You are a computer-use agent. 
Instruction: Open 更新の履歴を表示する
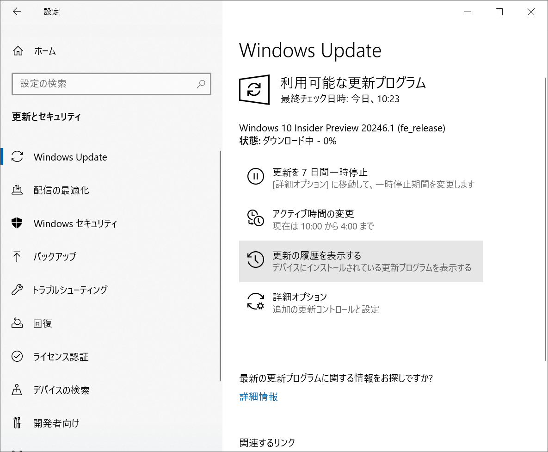point(361,261)
